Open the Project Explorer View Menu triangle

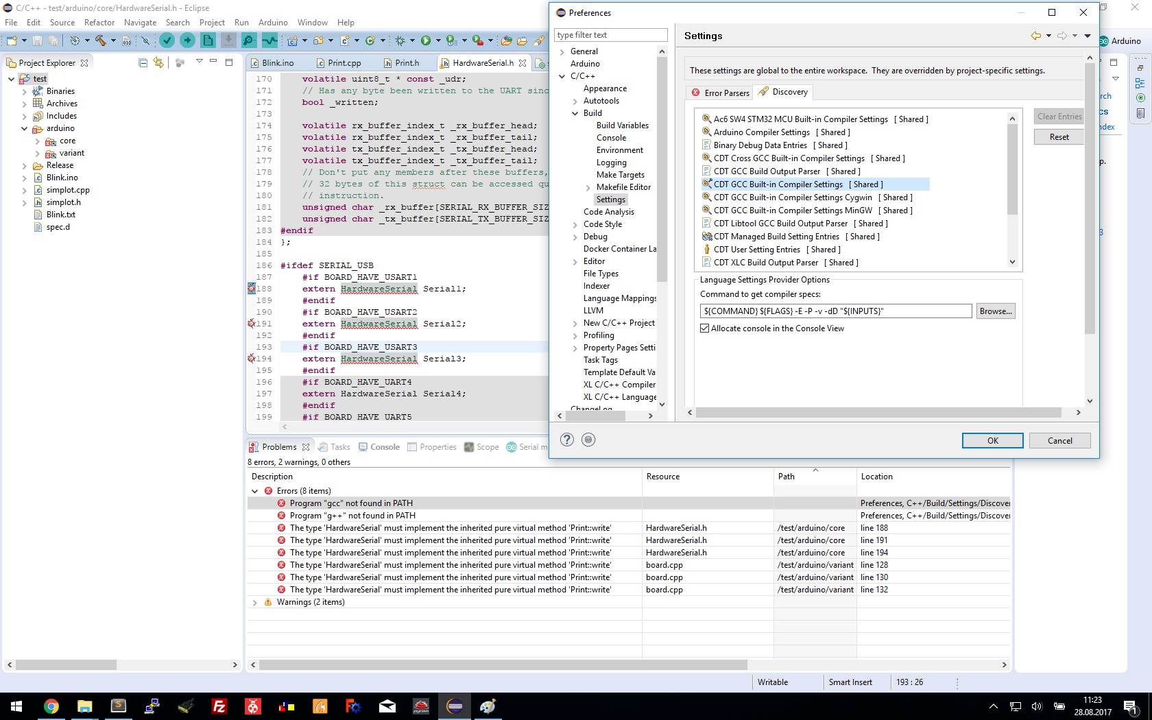pos(200,62)
